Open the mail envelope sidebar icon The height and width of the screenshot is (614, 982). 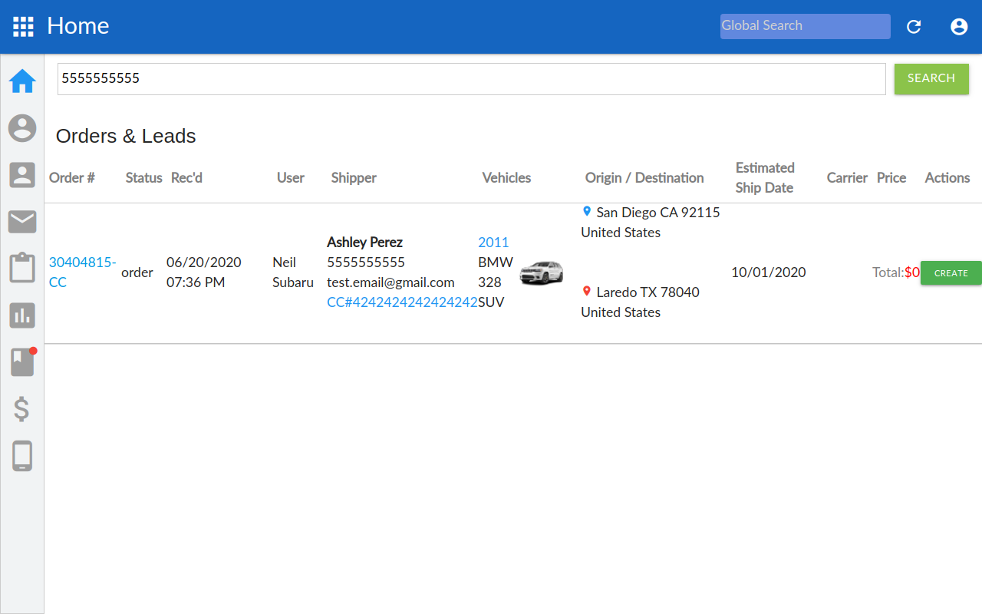22,222
